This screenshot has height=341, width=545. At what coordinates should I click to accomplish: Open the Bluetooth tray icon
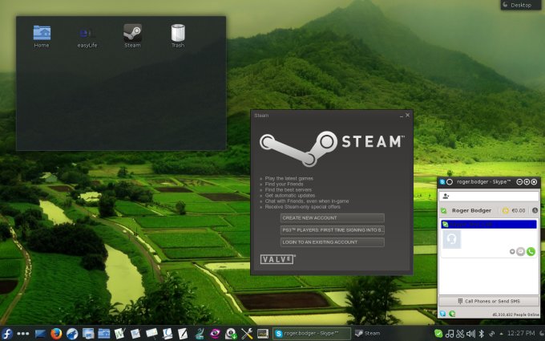(x=482, y=334)
